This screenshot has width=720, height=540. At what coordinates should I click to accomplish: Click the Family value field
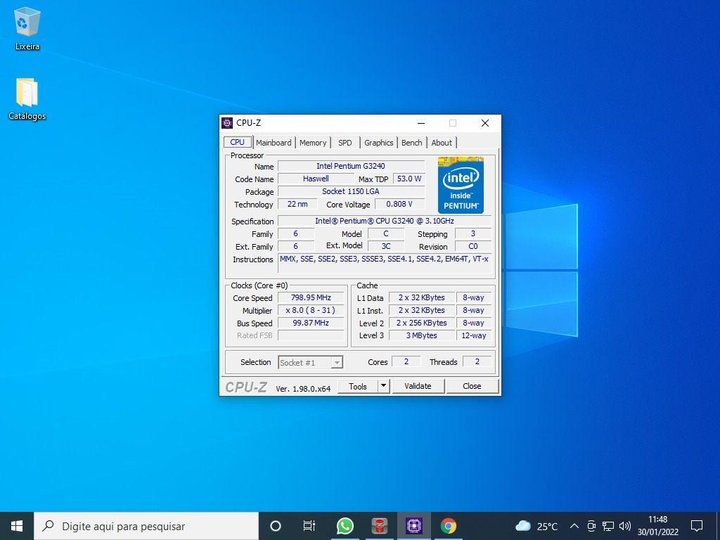click(x=296, y=234)
